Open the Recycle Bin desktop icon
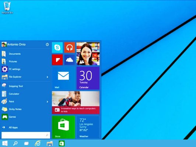Image resolution: width=196 pixels, height=147 pixels. tap(7, 7)
